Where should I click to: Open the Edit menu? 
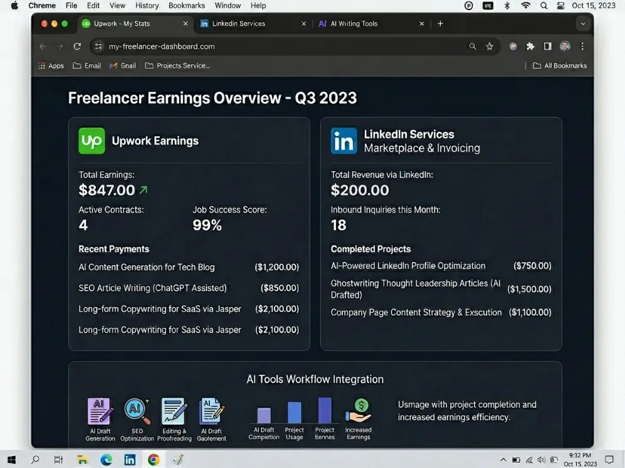[x=93, y=6]
